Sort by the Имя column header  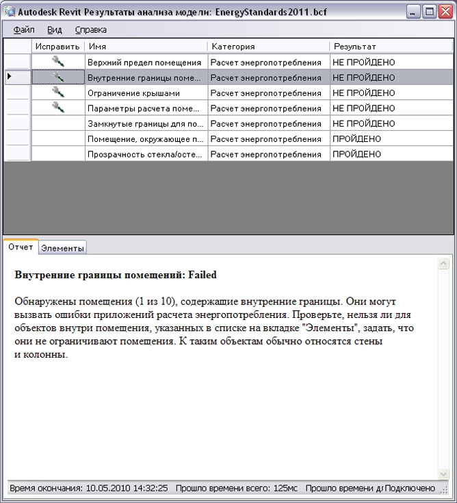[146, 47]
